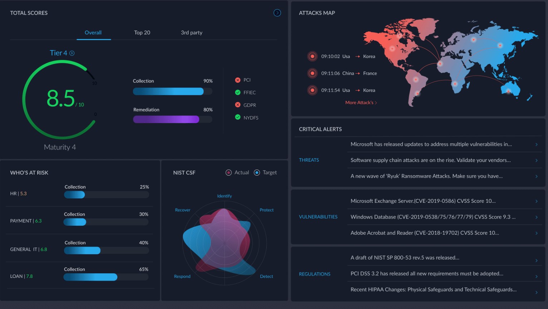Switch to the Top 20 tab
This screenshot has width=548, height=309.
[142, 33]
